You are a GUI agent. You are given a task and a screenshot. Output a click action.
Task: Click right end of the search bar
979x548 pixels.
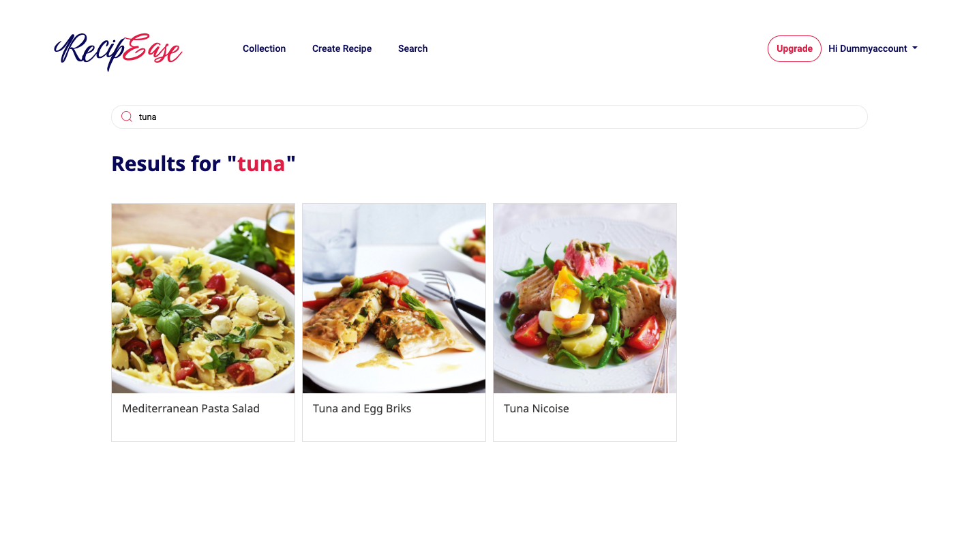pos(845,117)
